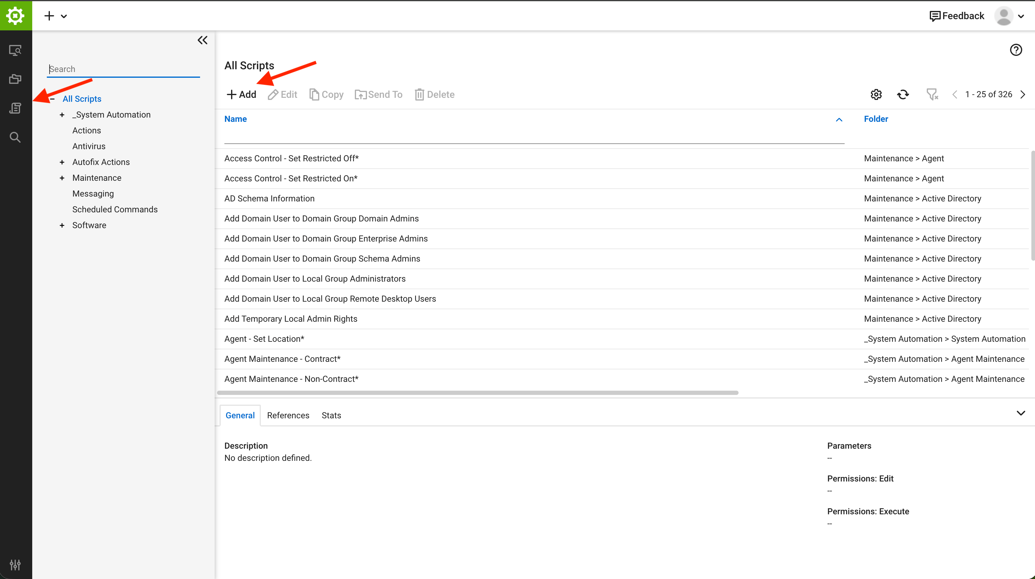Collapse the folder panel with double chevron
The image size is (1035, 579).
(202, 40)
